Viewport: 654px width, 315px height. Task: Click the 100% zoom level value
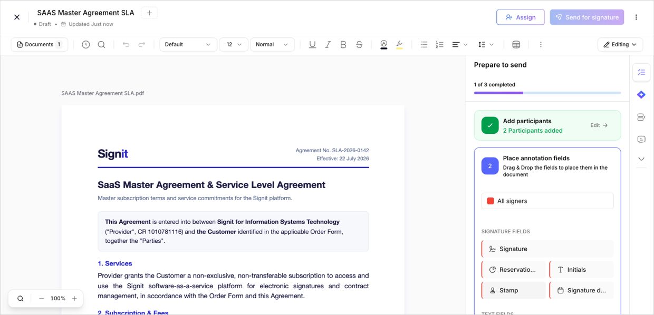[x=58, y=298]
